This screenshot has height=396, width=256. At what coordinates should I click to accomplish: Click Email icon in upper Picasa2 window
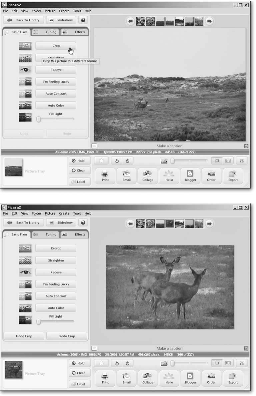point(126,176)
